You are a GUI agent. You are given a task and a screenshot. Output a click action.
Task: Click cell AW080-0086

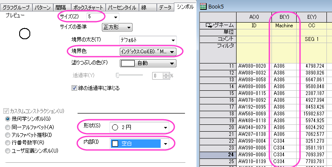(x=254, y=86)
